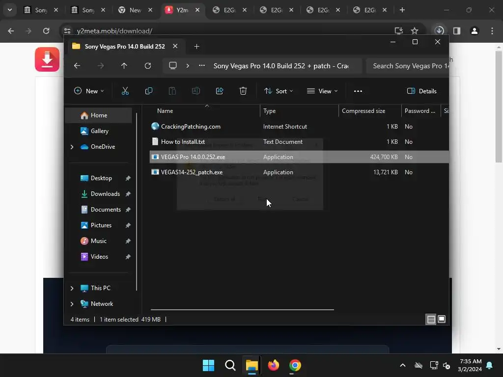
Task: Click the Delete trash icon in Explorer toolbar
Action: [x=243, y=91]
